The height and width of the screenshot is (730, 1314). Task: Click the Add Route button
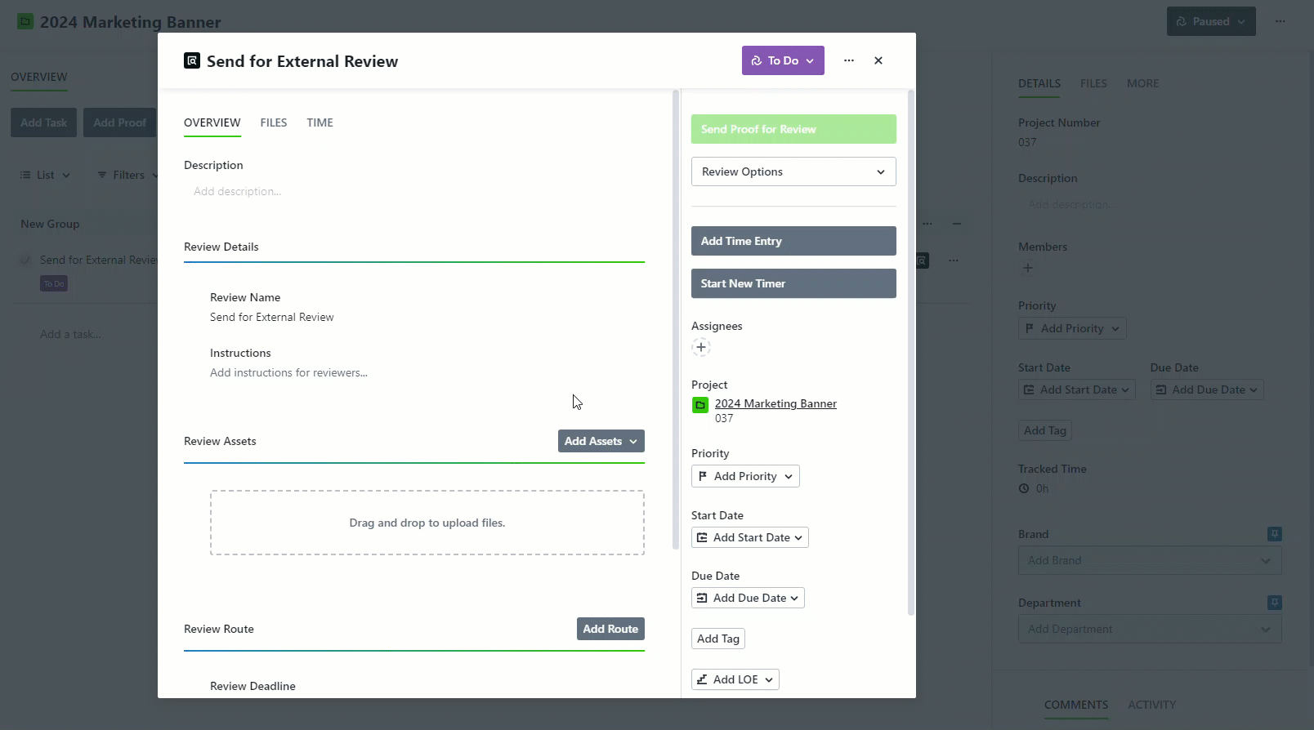click(610, 629)
